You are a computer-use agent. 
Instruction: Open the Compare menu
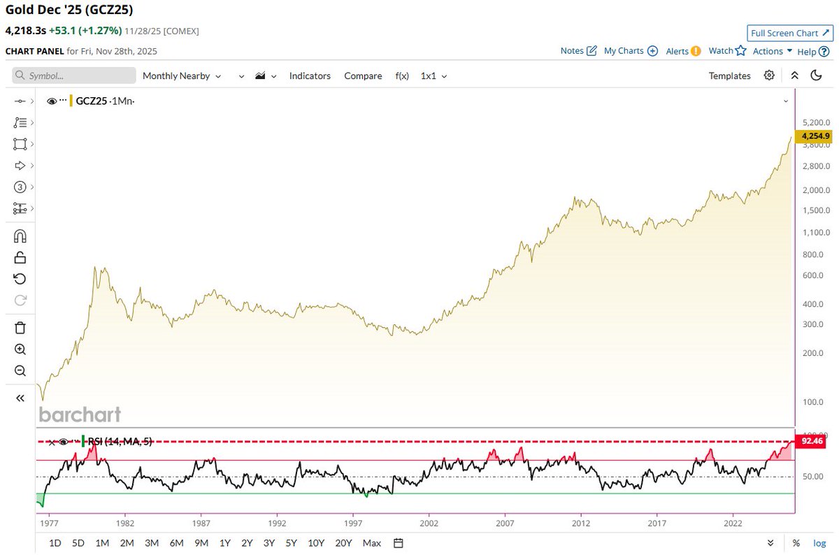363,75
